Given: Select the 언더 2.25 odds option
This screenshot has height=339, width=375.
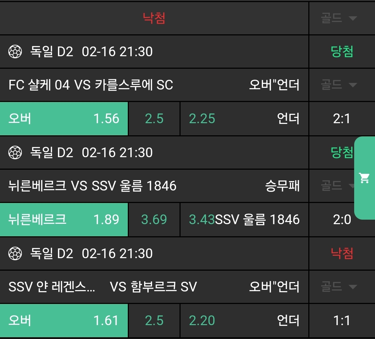Looking at the screenshot, I should [x=244, y=119].
